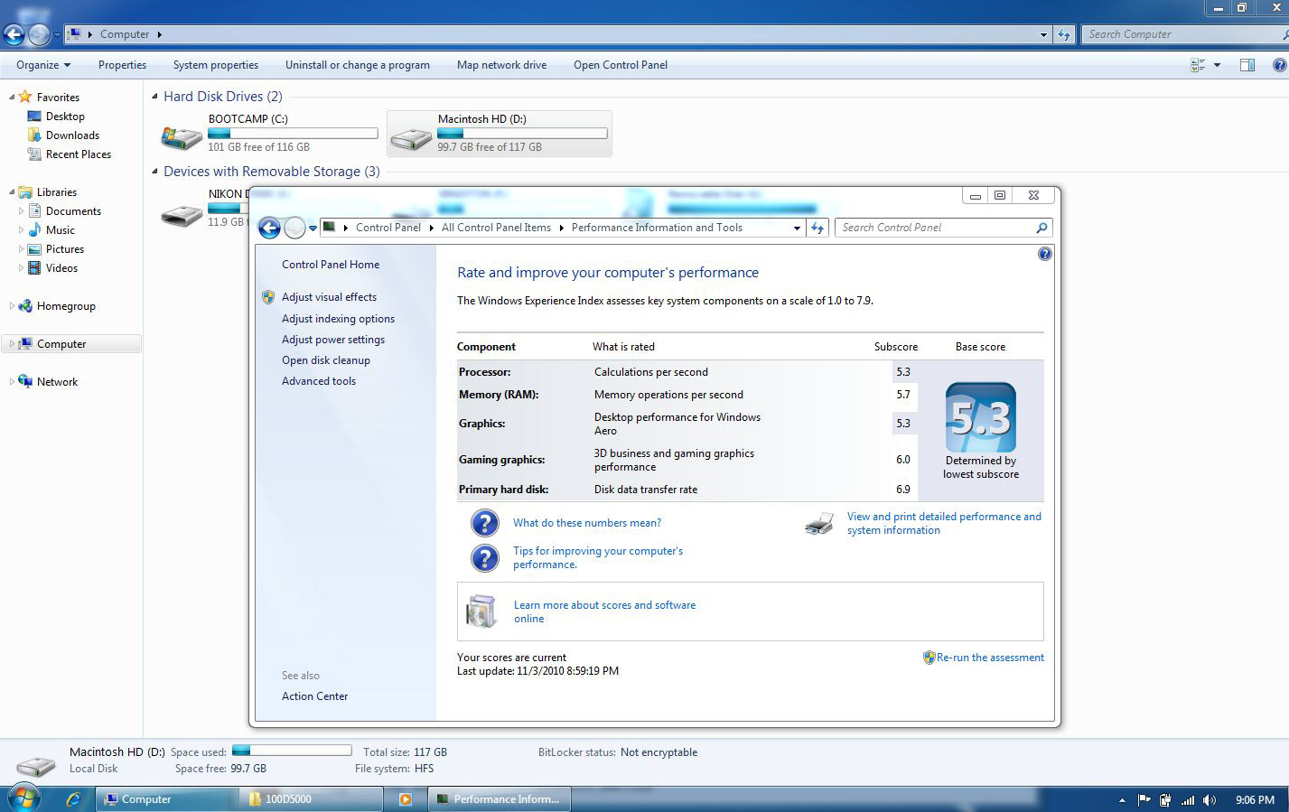Image resolution: width=1289 pixels, height=812 pixels.
Task: Open the BOOTCAMP (C:) drive
Action: tap(269, 133)
